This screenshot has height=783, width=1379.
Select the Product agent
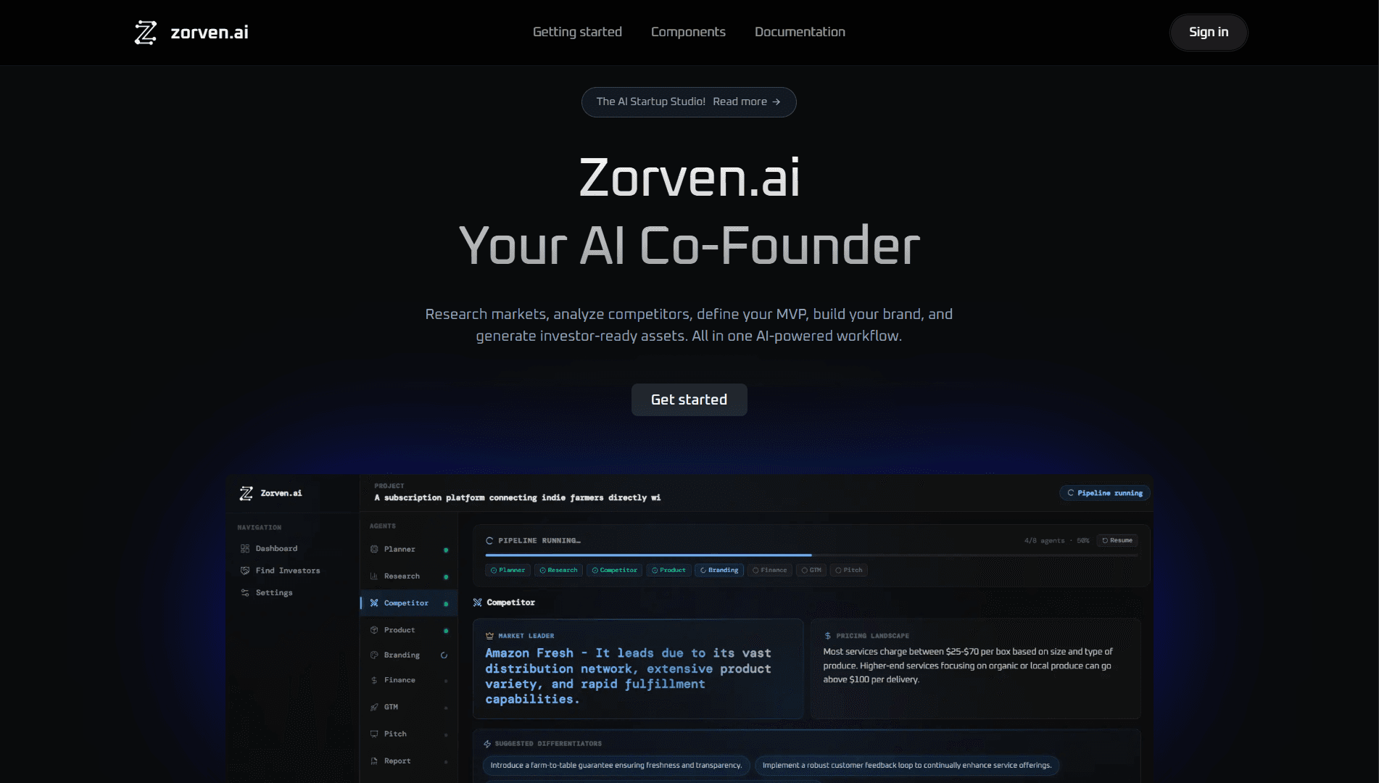[x=409, y=630]
